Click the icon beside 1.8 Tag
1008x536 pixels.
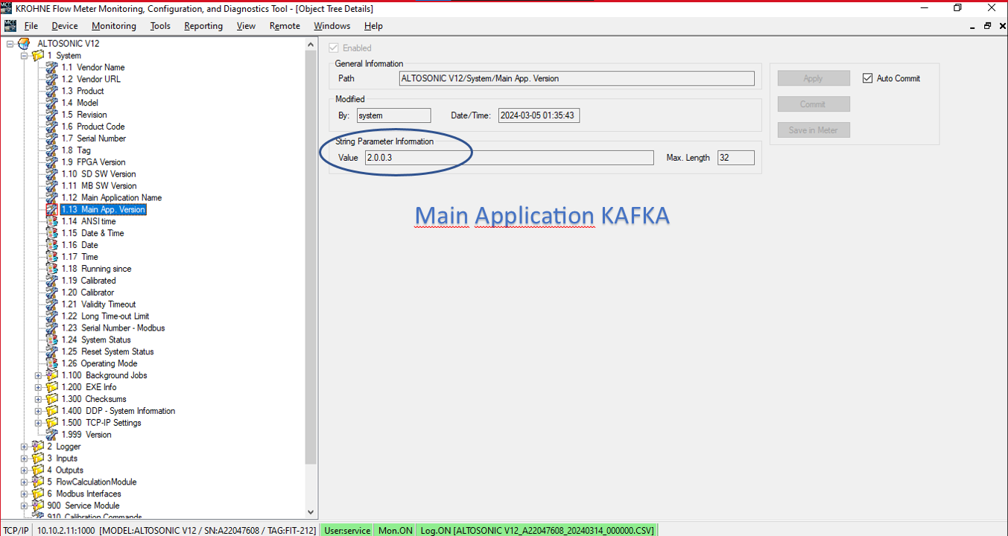coord(51,150)
